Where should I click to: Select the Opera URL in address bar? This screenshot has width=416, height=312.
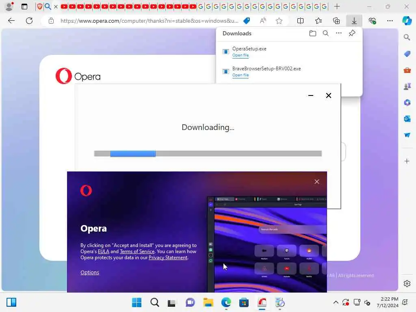[149, 21]
